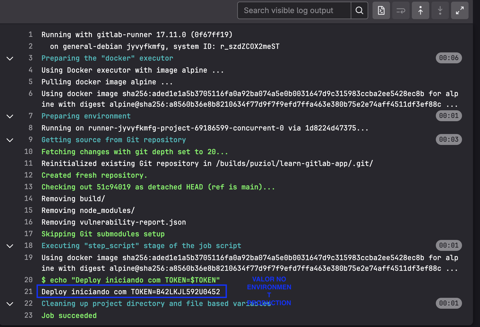Click the 00:06 duration badge
The height and width of the screenshot is (327, 480).
(449, 58)
